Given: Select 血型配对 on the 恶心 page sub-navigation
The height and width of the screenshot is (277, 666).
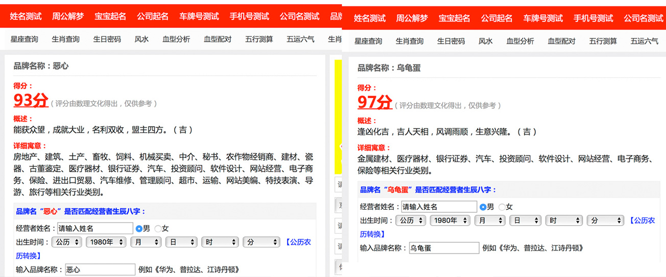Looking at the screenshot, I should (x=217, y=39).
